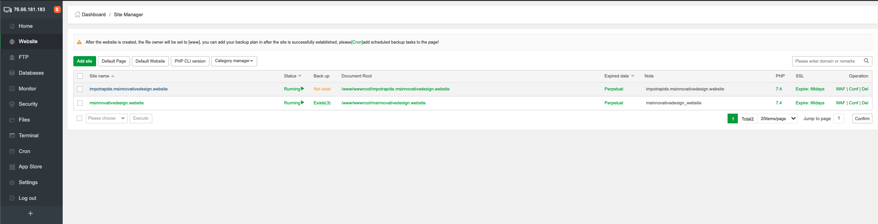Click the Default Page button
Image resolution: width=878 pixels, height=224 pixels.
[x=114, y=61]
